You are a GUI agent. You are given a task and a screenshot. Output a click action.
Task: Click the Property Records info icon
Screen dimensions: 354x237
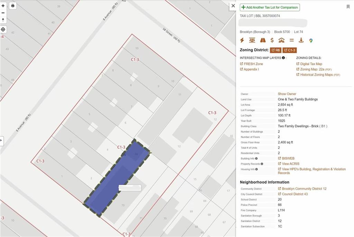pyautogui.click(x=262, y=164)
